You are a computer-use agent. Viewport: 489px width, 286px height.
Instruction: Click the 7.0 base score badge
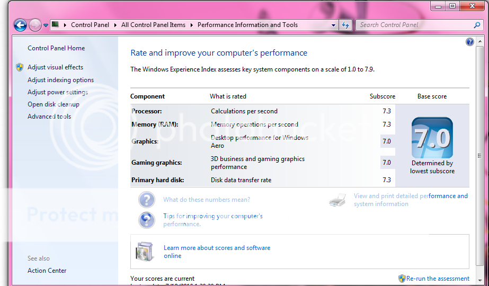[x=432, y=138]
